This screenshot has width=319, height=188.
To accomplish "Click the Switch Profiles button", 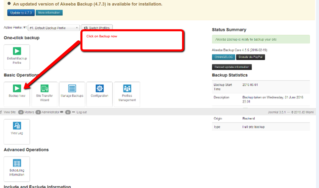I will (97, 28).
